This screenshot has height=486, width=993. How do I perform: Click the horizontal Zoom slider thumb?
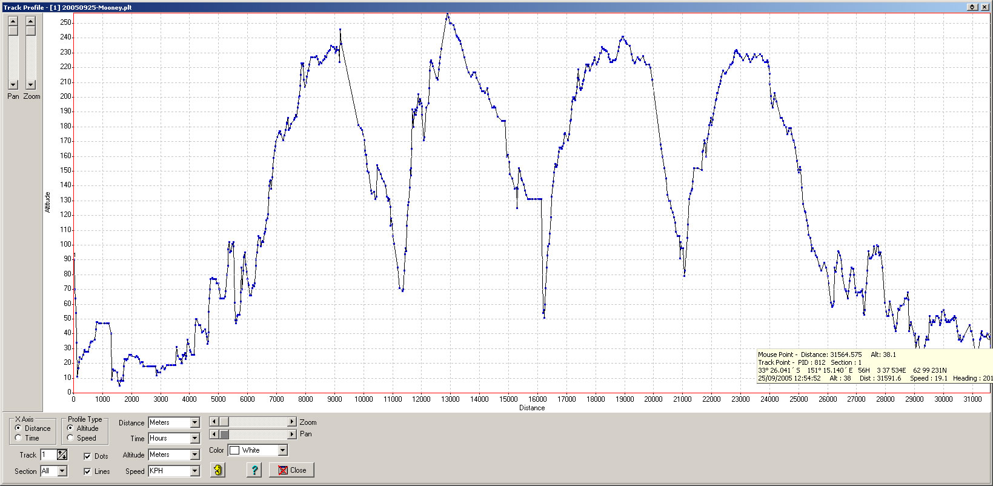224,422
